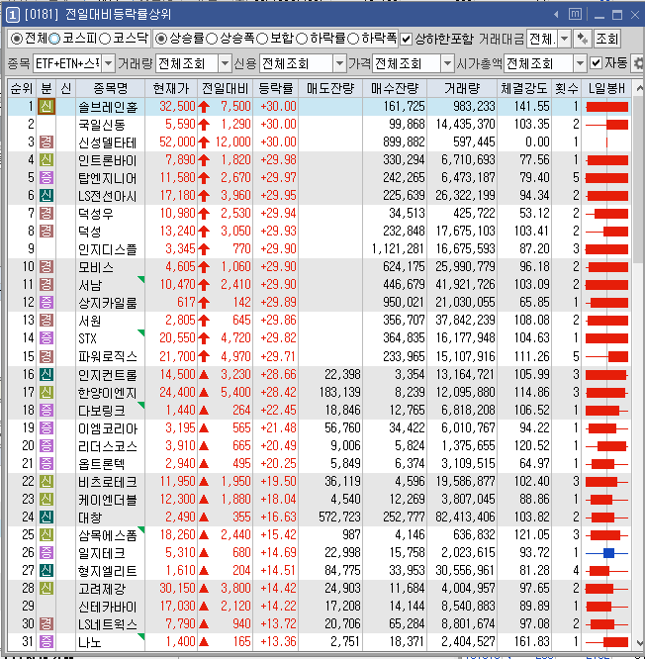Screen dimensions: 645x659
Task: Click the 경 badge on LS네트웍스 row
Action: (x=46, y=623)
